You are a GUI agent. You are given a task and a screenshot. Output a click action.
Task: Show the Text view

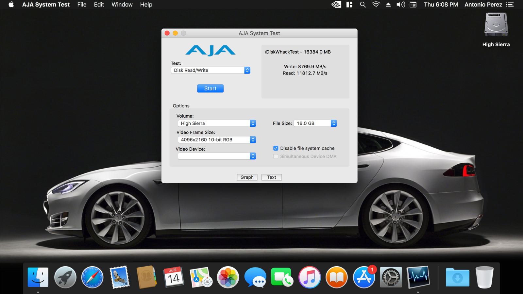point(272,177)
